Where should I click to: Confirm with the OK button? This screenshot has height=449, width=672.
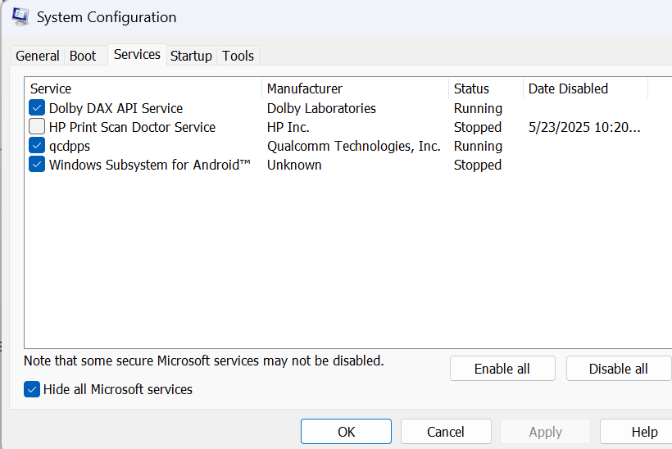[346, 432]
